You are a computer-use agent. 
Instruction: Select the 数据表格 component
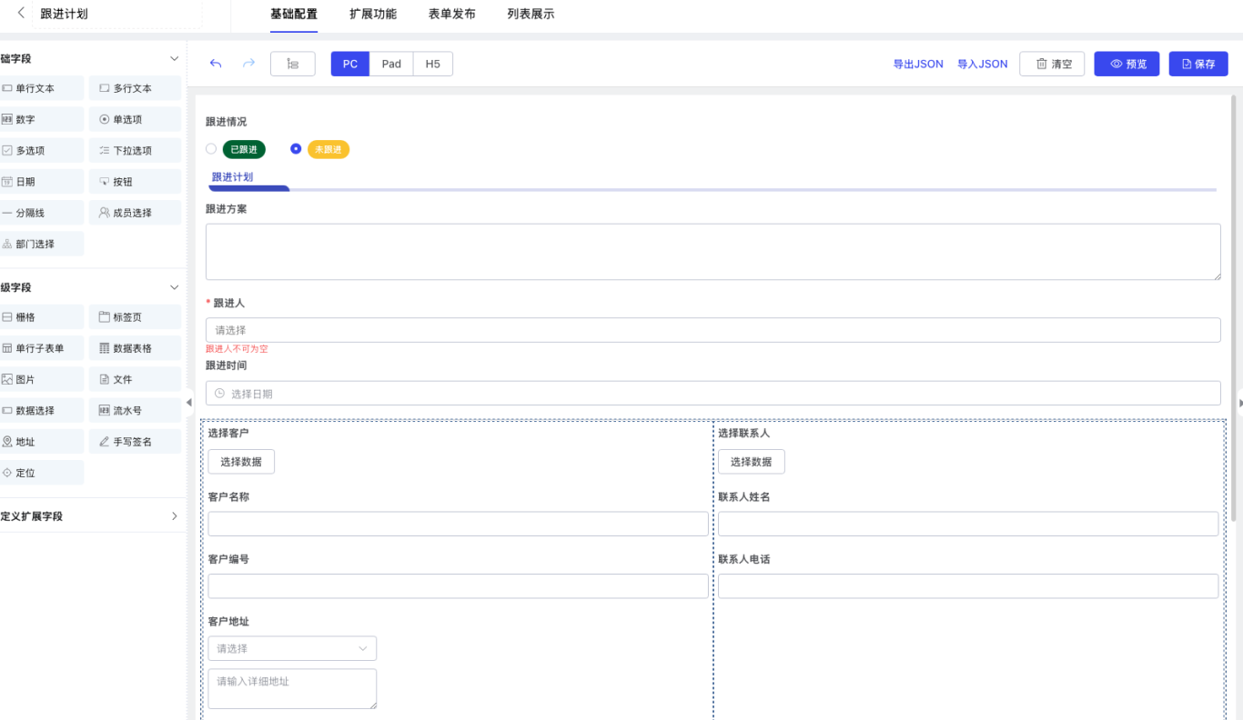135,348
